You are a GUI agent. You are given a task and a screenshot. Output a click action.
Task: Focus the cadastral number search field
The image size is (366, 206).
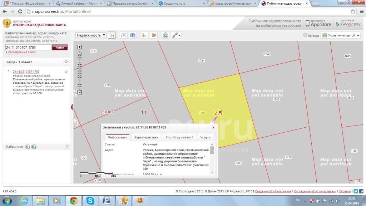28,48
